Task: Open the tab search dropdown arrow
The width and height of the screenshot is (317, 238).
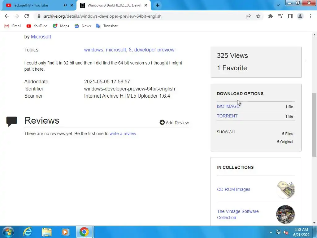Action: (x=278, y=5)
